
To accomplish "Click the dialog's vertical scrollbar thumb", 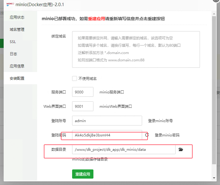I will pos(214,90).
